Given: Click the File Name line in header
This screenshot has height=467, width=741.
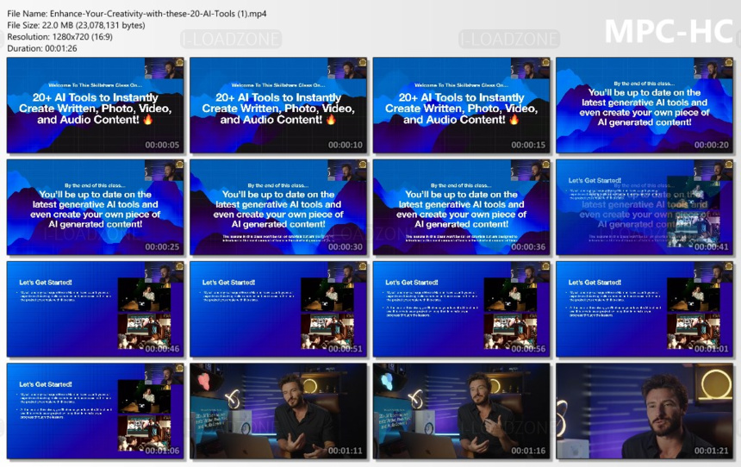Looking at the screenshot, I should coord(137,14).
